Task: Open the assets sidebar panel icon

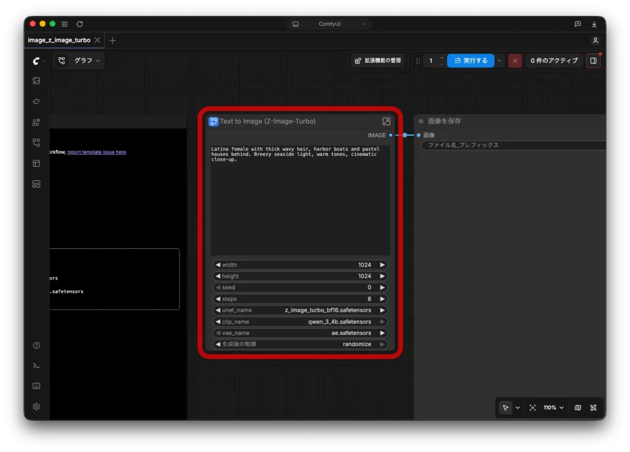Action: [36, 81]
